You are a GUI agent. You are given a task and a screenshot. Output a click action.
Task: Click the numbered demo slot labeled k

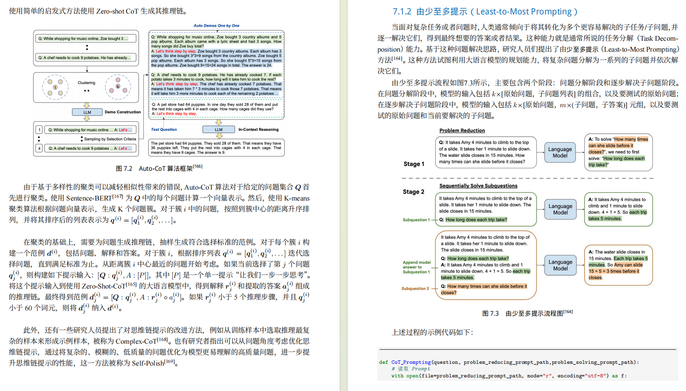tap(39, 148)
